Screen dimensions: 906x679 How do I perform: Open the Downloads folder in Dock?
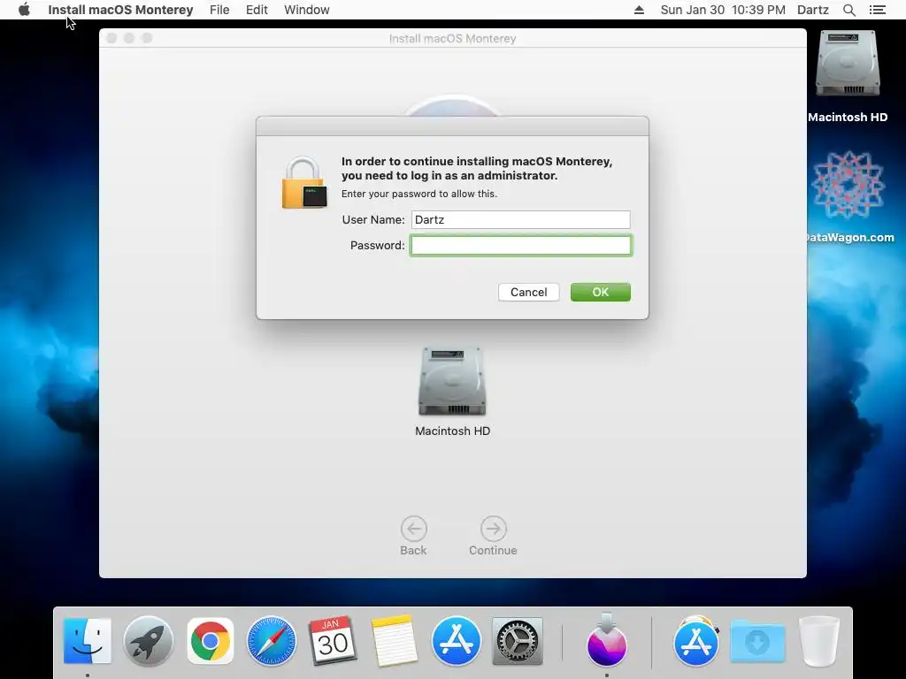pos(757,641)
